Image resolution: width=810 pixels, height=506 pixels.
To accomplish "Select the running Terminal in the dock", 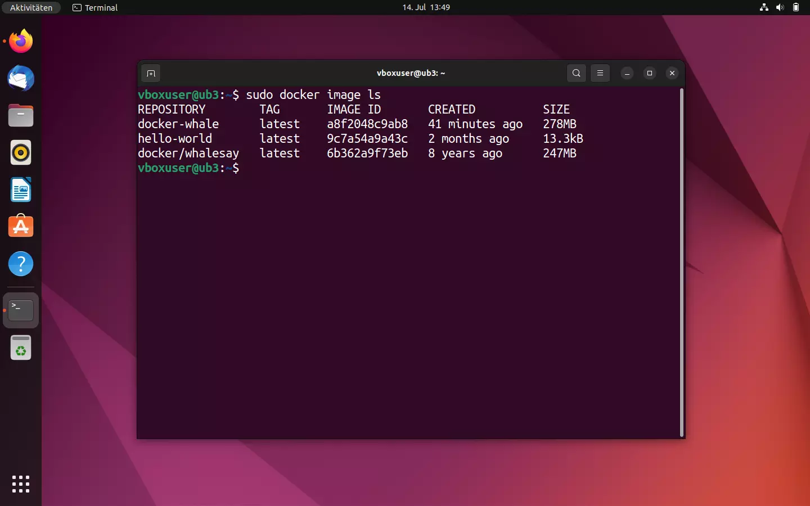I will (x=20, y=310).
